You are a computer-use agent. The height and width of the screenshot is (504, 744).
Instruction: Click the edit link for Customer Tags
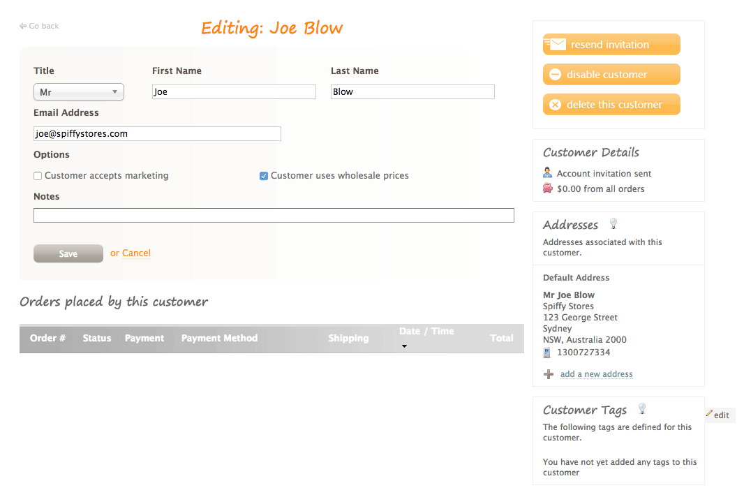click(x=721, y=415)
